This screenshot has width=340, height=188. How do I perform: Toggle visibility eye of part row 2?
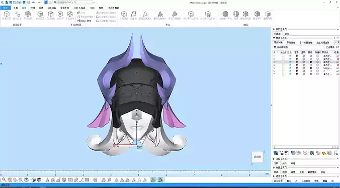(290, 59)
